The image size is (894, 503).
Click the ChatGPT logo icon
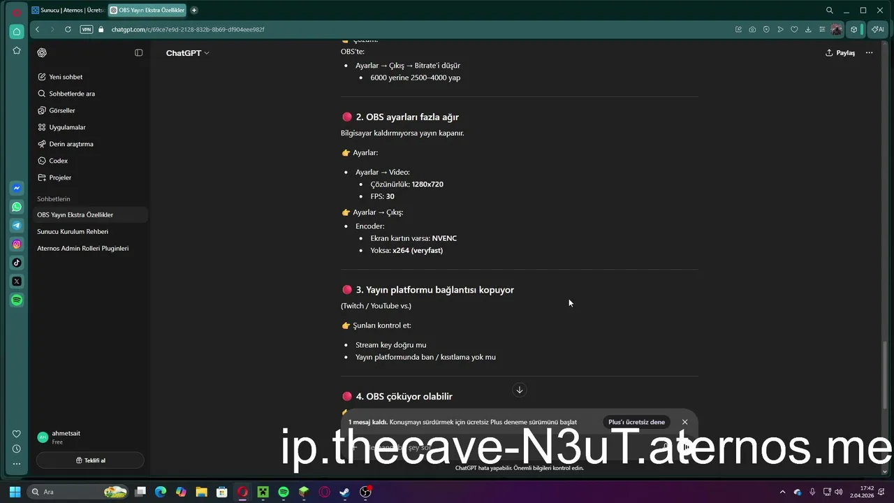click(x=42, y=52)
